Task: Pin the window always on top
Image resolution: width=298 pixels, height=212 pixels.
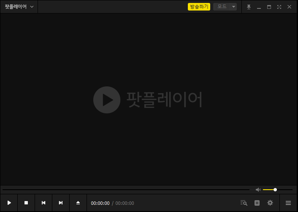Action: (x=249, y=7)
